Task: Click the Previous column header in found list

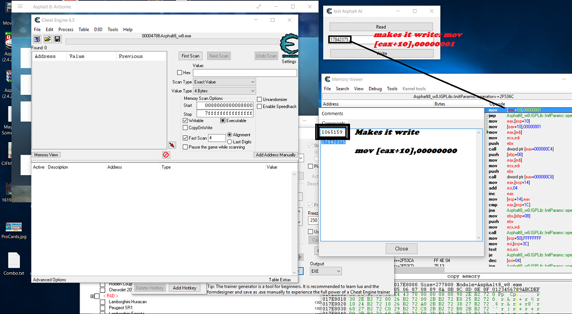Action: pos(141,56)
